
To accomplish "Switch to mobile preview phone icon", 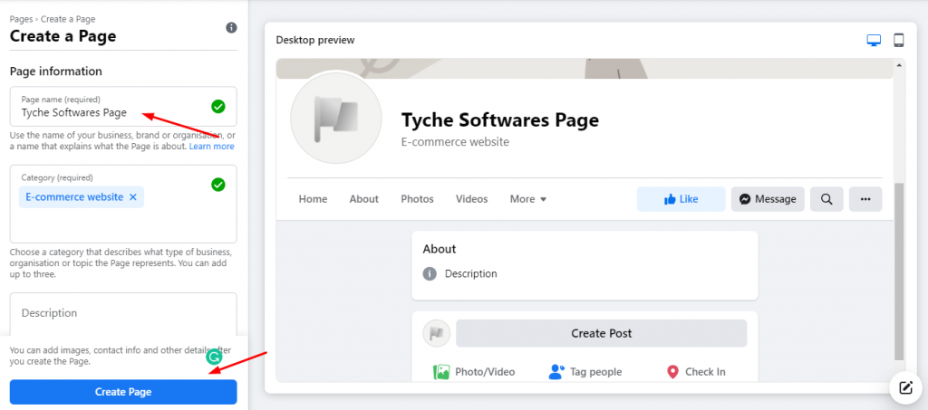I will [898, 40].
